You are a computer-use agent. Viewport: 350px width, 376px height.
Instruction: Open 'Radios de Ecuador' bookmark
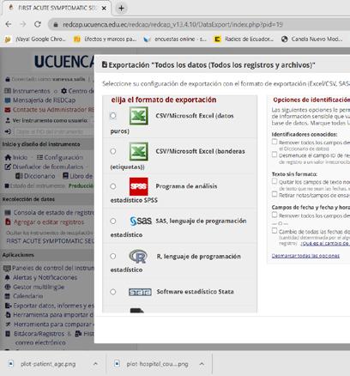point(244,39)
